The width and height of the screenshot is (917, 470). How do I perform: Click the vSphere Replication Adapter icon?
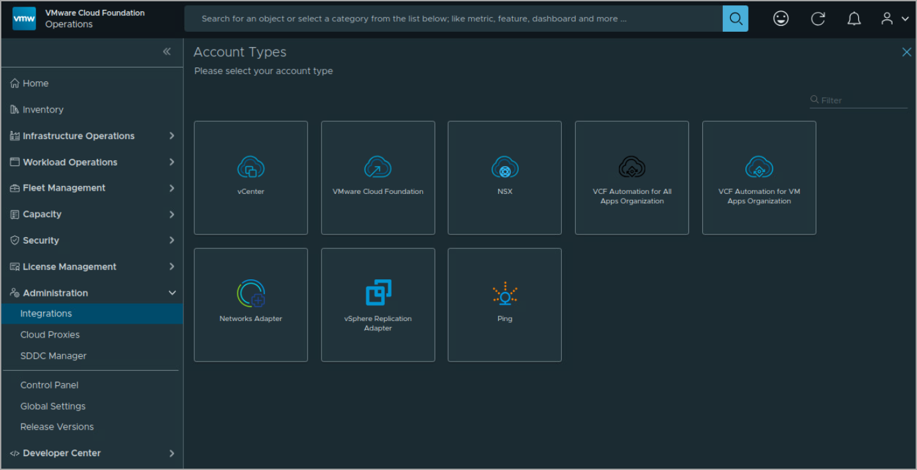click(x=378, y=293)
